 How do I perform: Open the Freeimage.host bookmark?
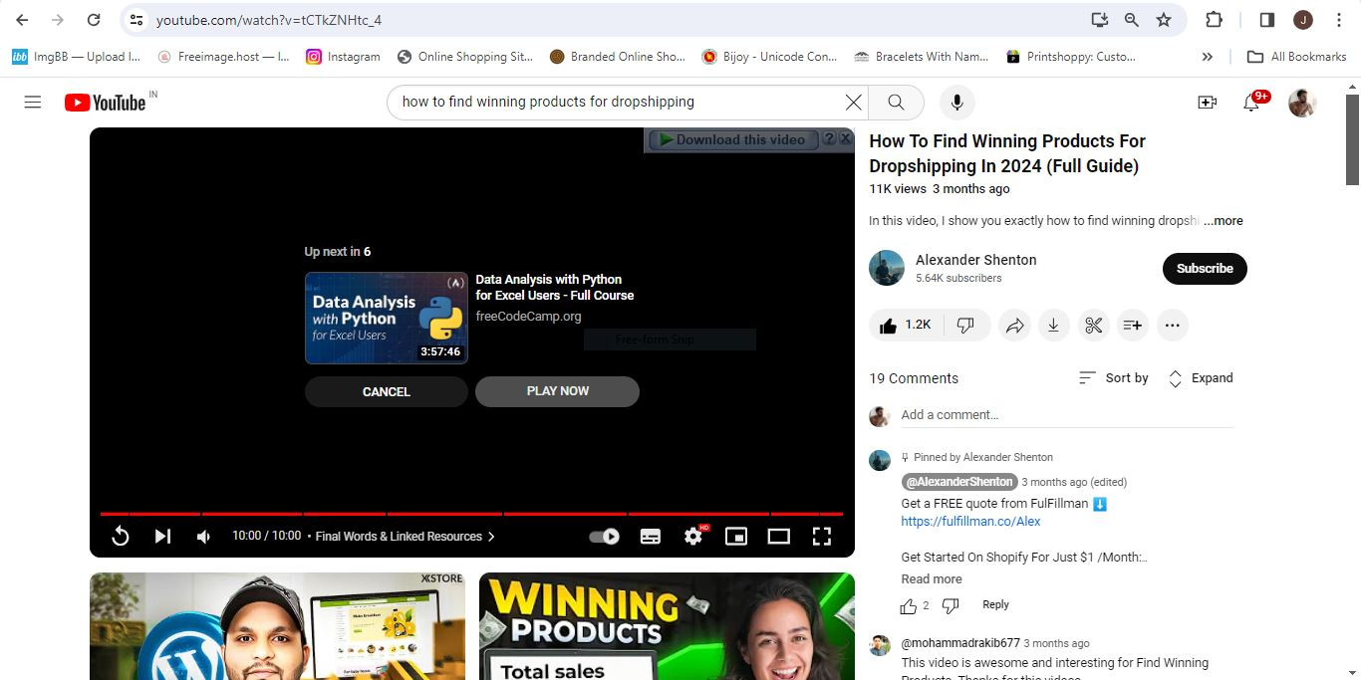click(x=223, y=57)
